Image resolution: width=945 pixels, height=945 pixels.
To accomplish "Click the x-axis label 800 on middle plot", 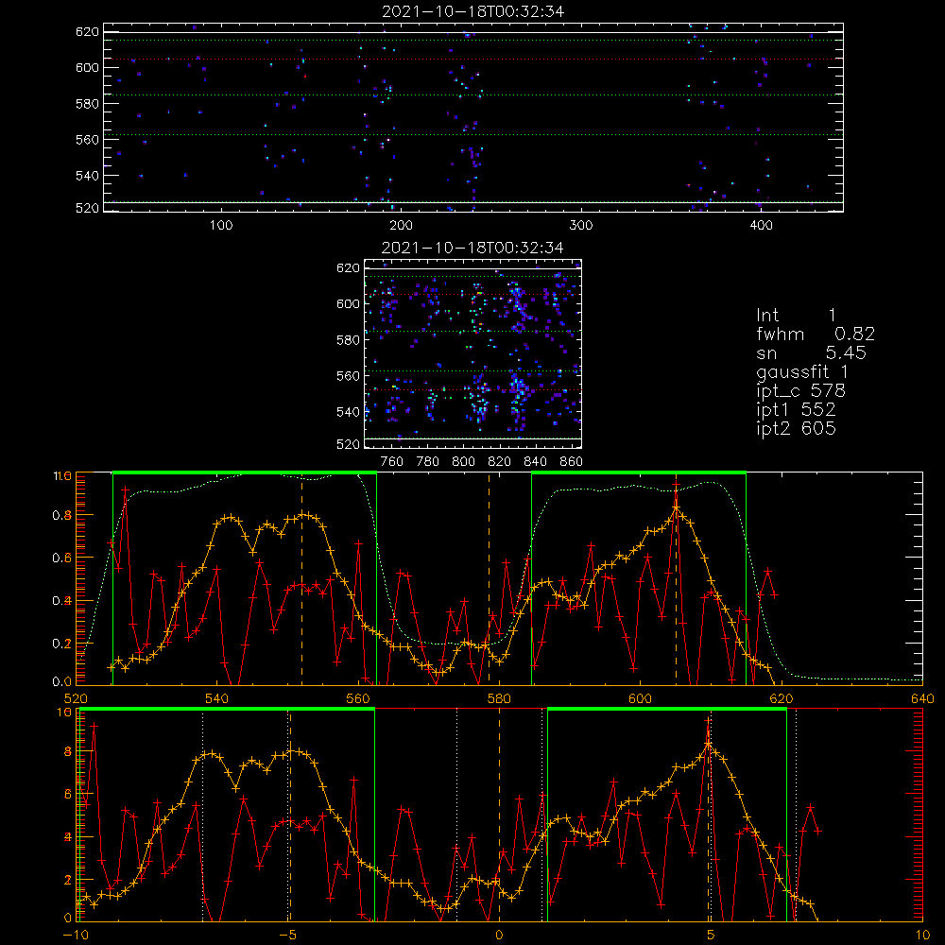I will [x=463, y=462].
